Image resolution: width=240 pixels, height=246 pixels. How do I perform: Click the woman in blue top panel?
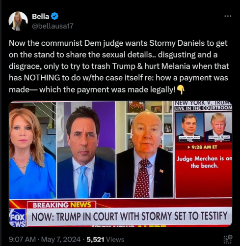(32, 150)
